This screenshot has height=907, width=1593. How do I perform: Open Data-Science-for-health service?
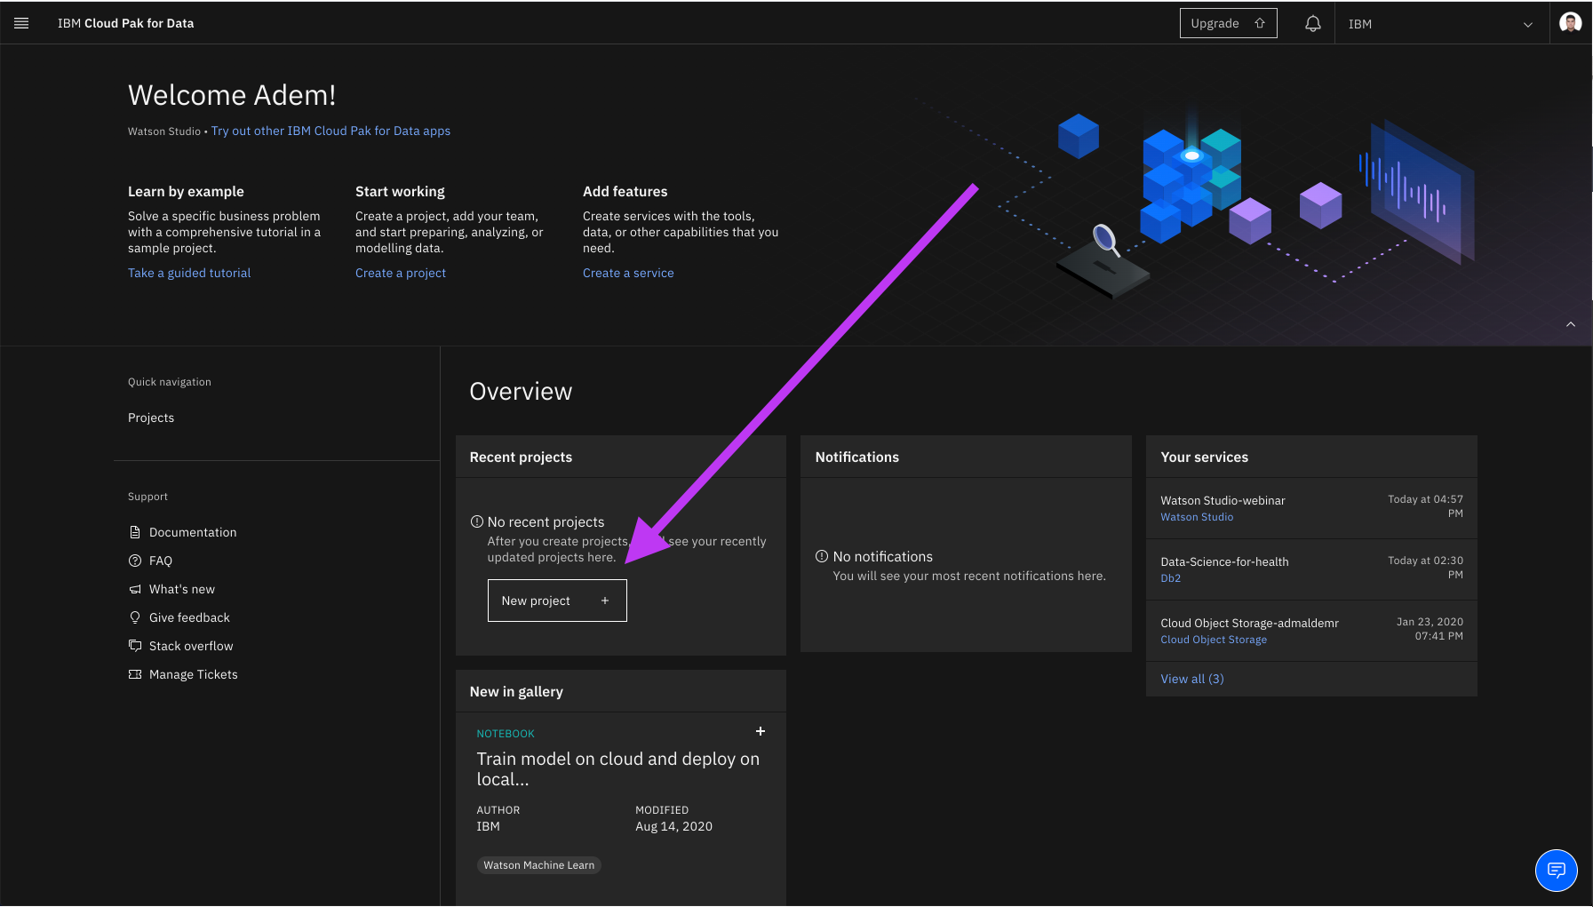[1224, 561]
